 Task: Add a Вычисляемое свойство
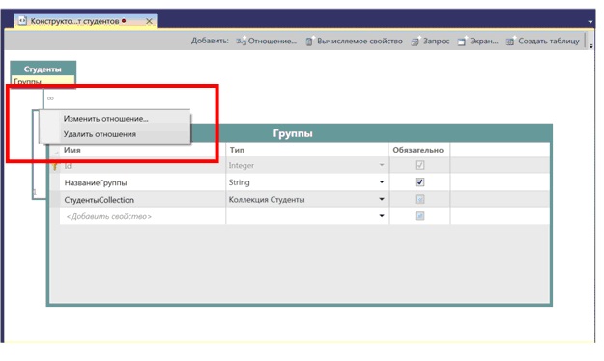[x=355, y=42]
